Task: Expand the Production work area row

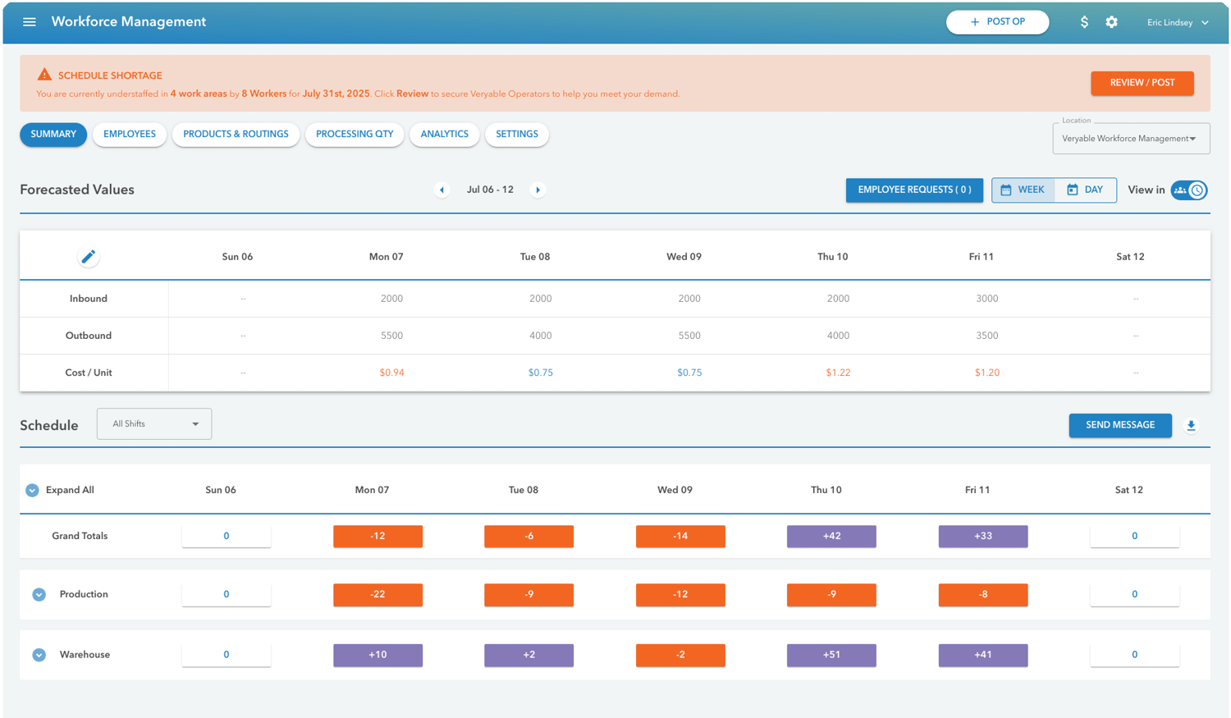Action: [39, 594]
